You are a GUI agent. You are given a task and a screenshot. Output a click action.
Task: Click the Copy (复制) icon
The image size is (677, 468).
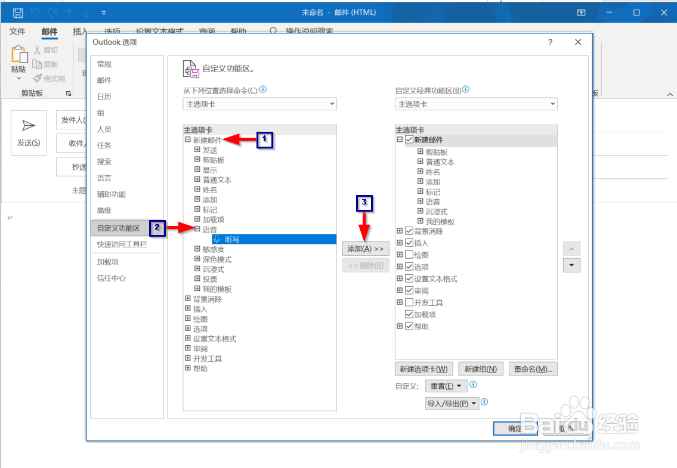pyautogui.click(x=37, y=64)
